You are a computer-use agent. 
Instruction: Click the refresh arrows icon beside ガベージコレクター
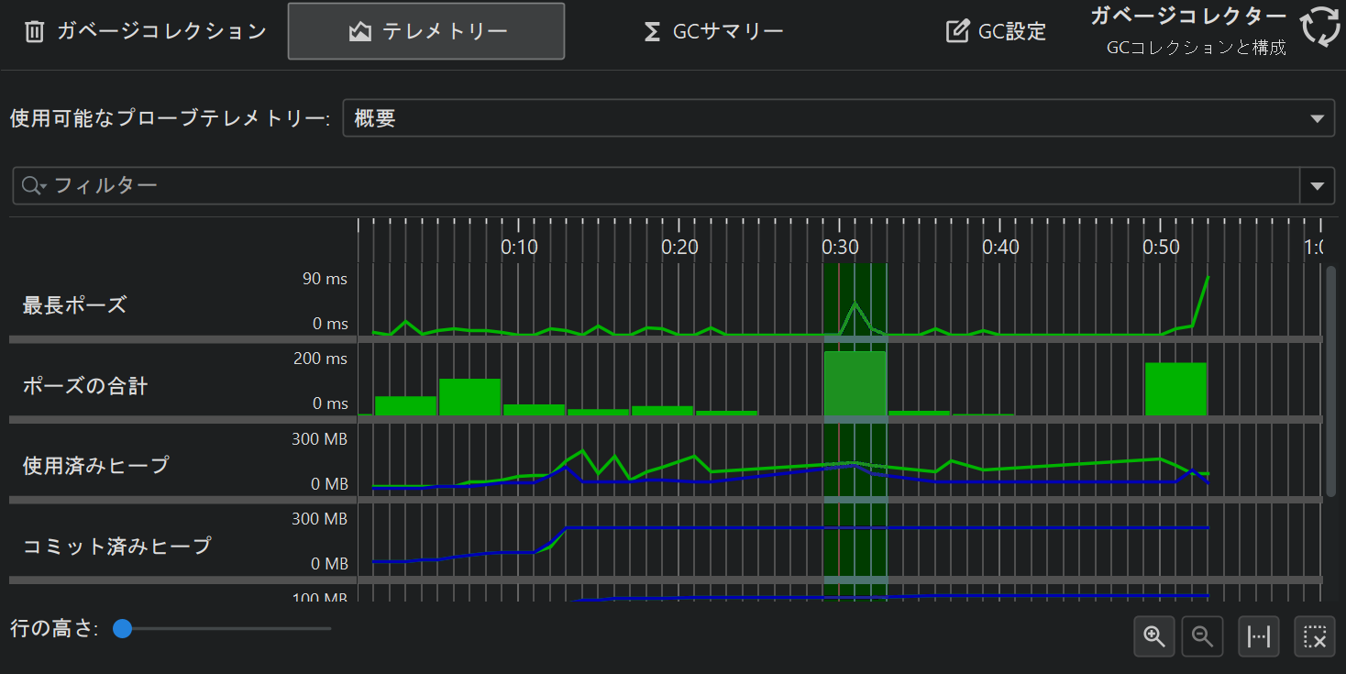tap(1320, 27)
